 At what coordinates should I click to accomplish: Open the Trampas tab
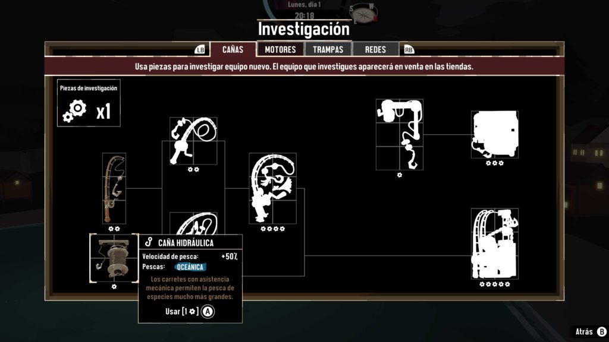click(328, 50)
